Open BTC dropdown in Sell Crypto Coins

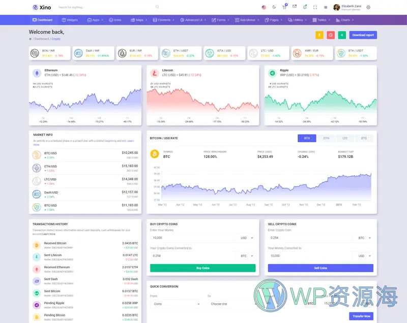point(364,238)
